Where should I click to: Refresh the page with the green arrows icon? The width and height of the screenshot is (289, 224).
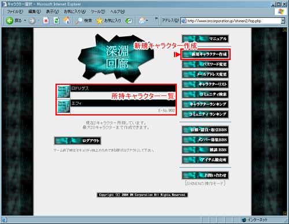pos(56,21)
